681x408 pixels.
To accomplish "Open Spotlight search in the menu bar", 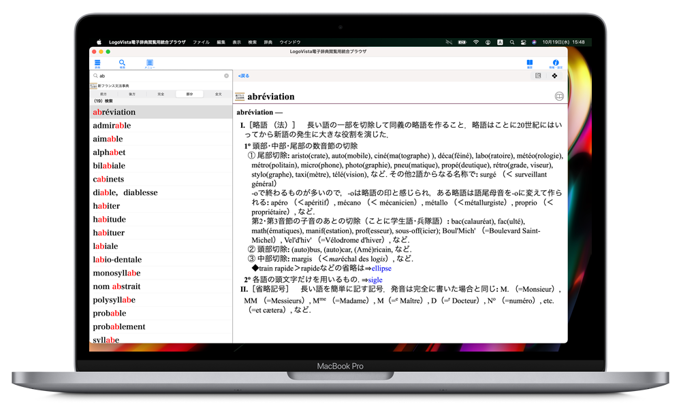I will pyautogui.click(x=512, y=42).
